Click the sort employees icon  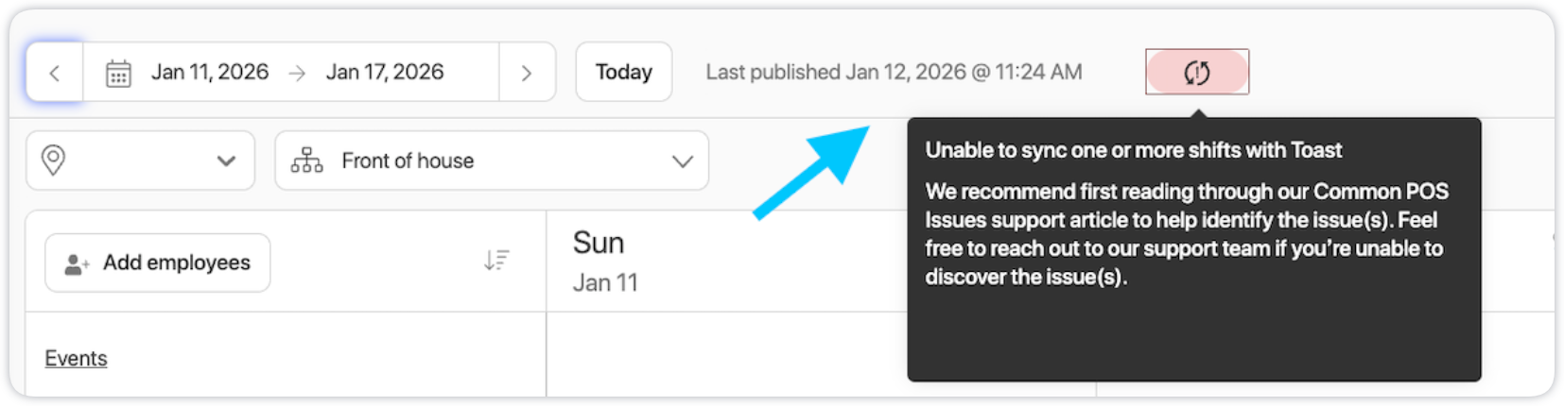(x=496, y=261)
